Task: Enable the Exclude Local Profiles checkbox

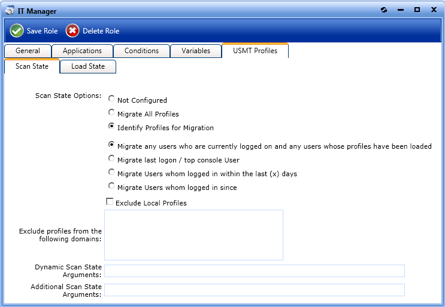Action: click(110, 201)
